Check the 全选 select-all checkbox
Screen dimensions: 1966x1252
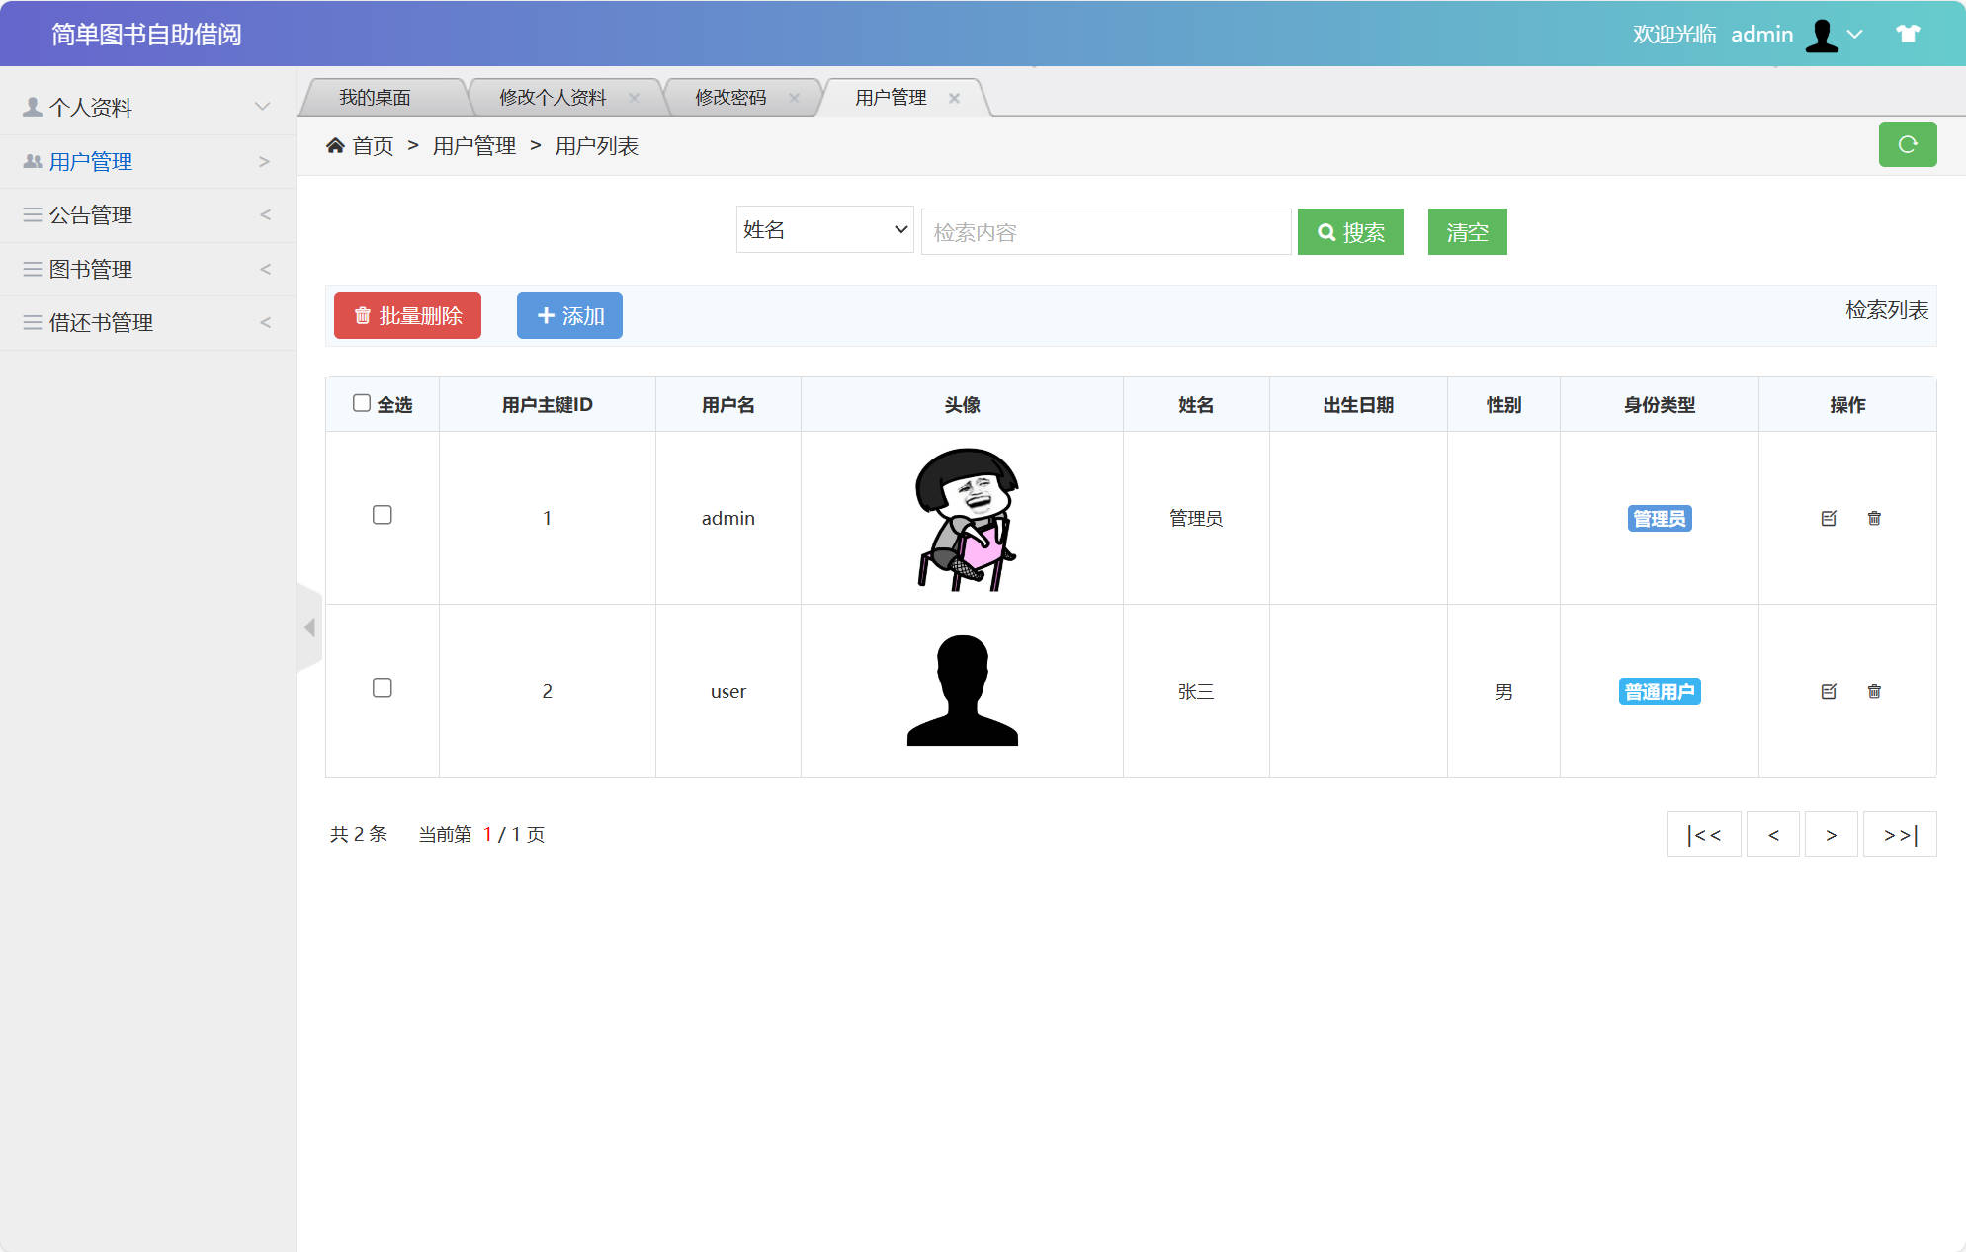pos(362,401)
